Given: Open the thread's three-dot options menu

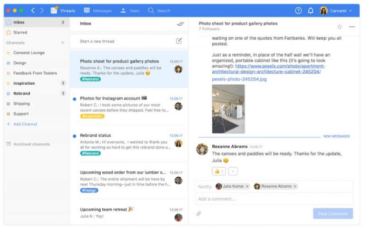Looking at the screenshot, I should pyautogui.click(x=352, y=27).
